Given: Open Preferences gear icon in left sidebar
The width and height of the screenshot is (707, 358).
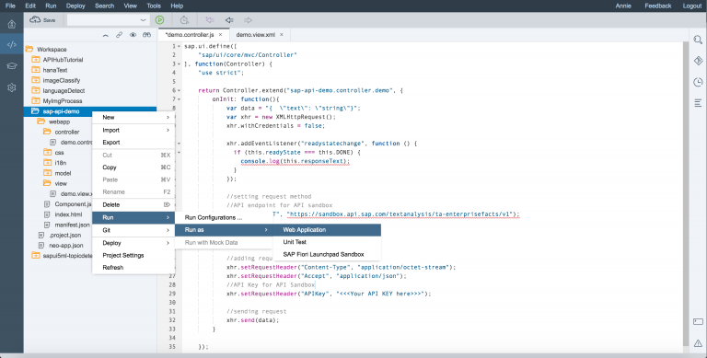Looking at the screenshot, I should tap(12, 87).
